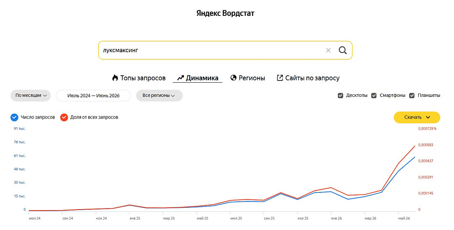Uncheck the Смартфоны checkbox

tap(374, 96)
